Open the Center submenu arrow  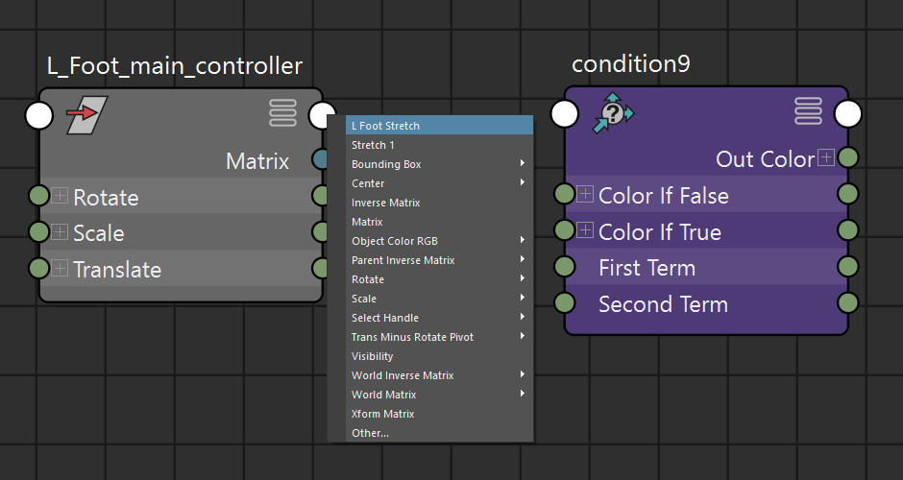(x=523, y=182)
